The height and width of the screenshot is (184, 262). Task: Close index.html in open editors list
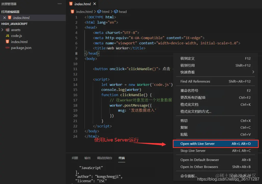(5, 18)
